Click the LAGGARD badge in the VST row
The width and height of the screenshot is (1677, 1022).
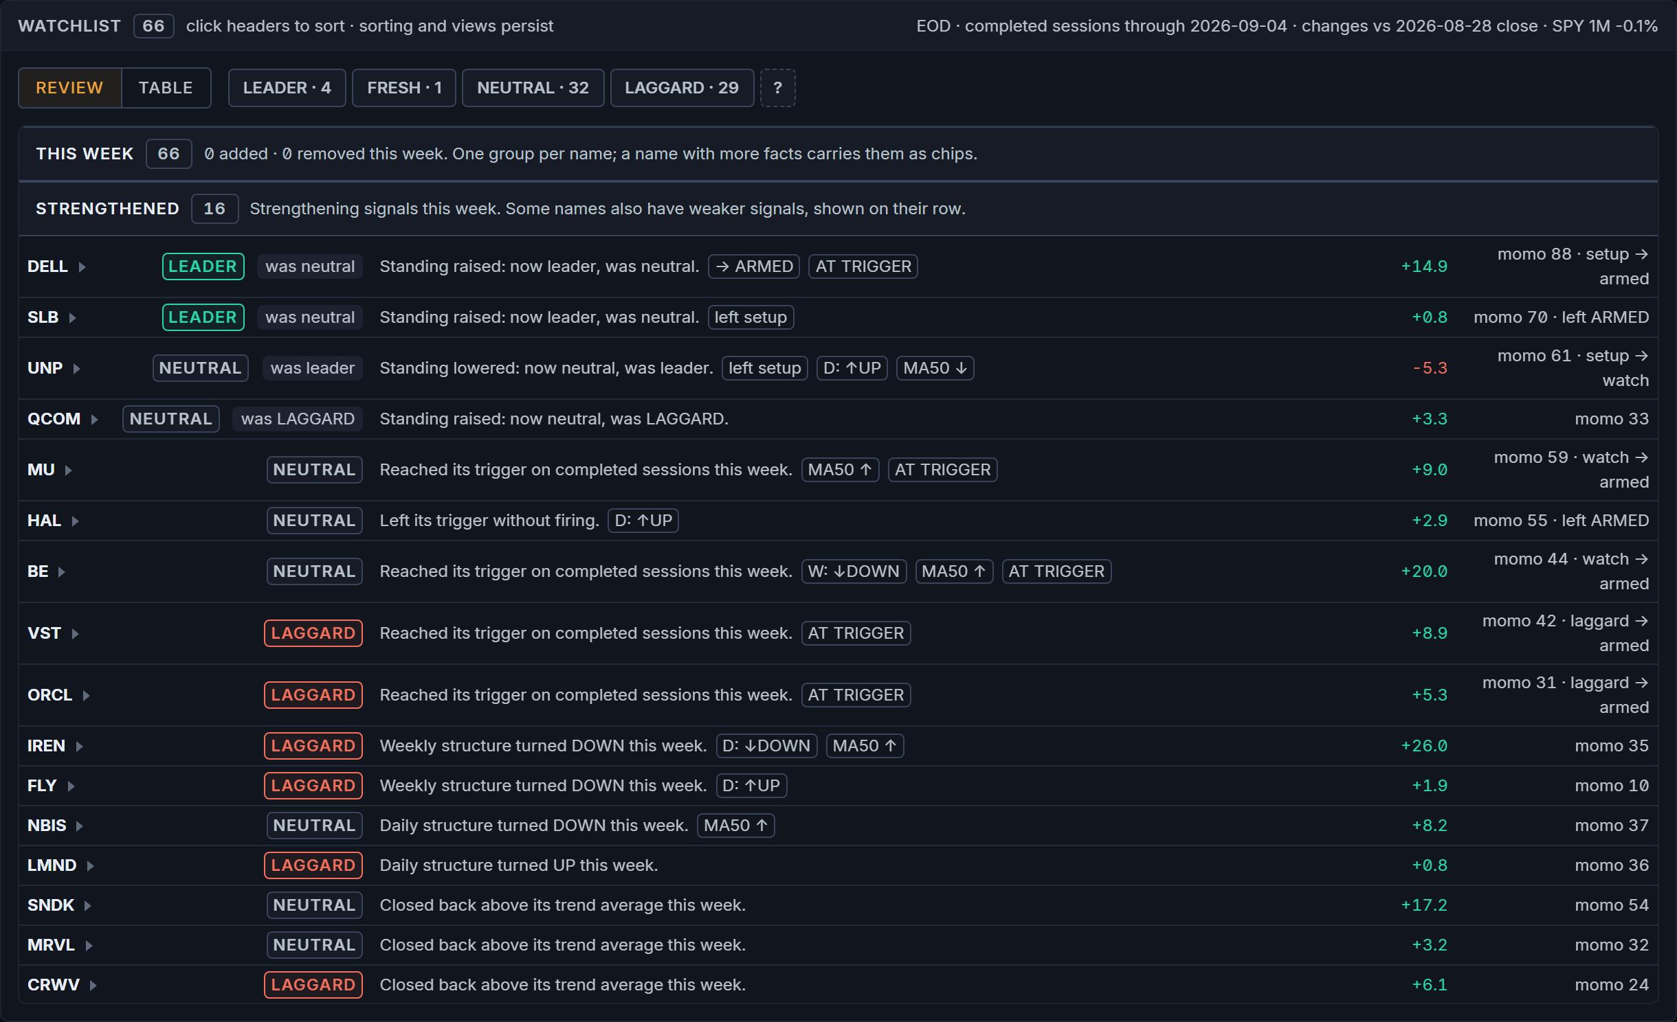pos(313,633)
